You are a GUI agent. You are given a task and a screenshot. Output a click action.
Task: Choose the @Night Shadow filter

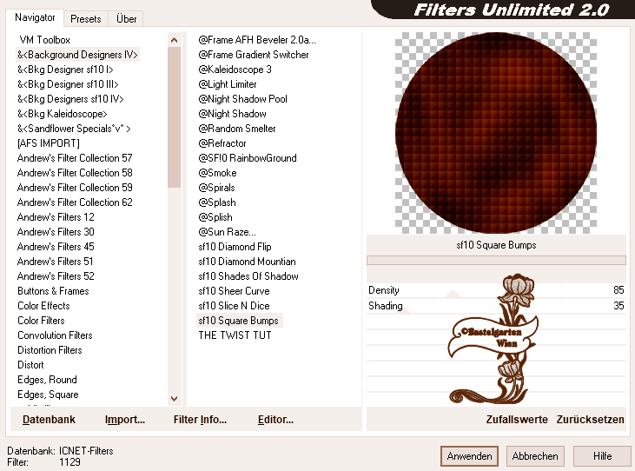[x=232, y=114]
